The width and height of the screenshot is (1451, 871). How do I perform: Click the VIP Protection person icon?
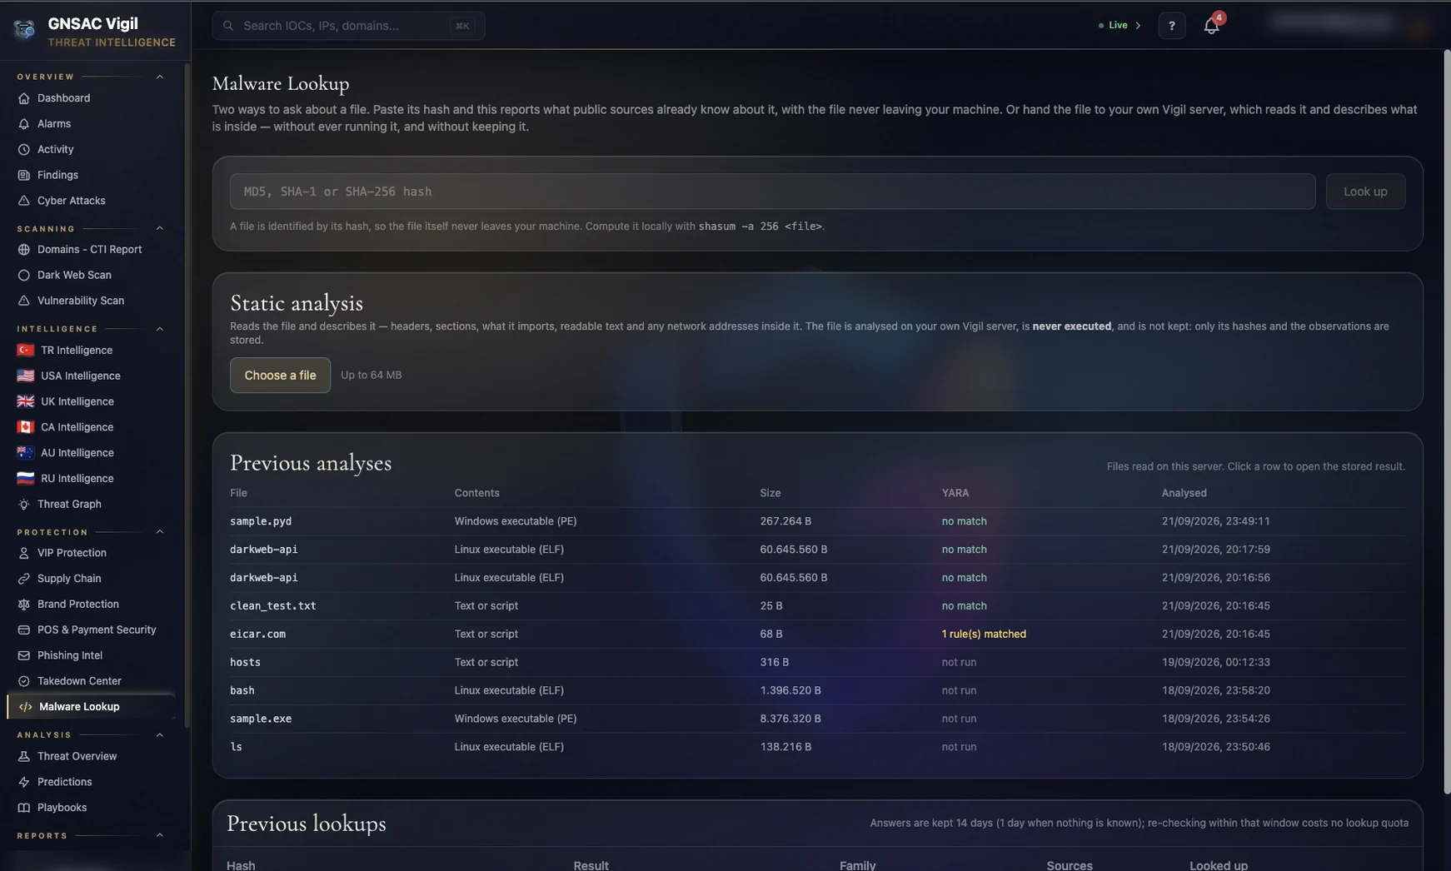point(23,553)
